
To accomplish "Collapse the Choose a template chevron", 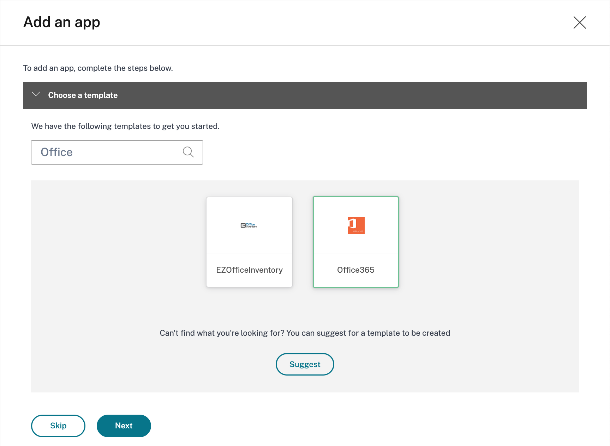I will 36,94.
